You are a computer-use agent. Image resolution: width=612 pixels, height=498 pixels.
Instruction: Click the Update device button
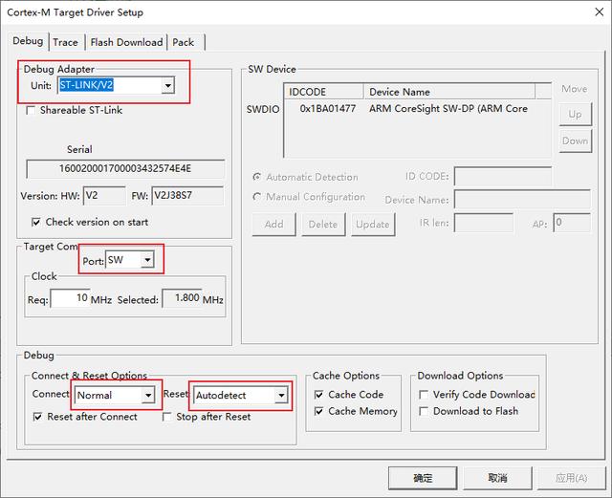pyautogui.click(x=373, y=225)
